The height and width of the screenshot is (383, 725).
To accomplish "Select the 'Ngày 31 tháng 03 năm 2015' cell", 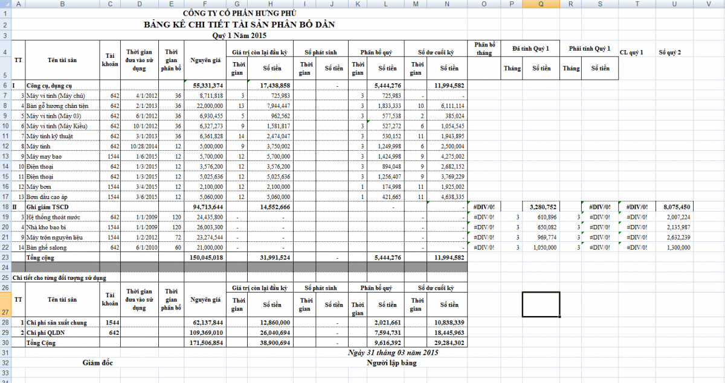I will 393,352.
